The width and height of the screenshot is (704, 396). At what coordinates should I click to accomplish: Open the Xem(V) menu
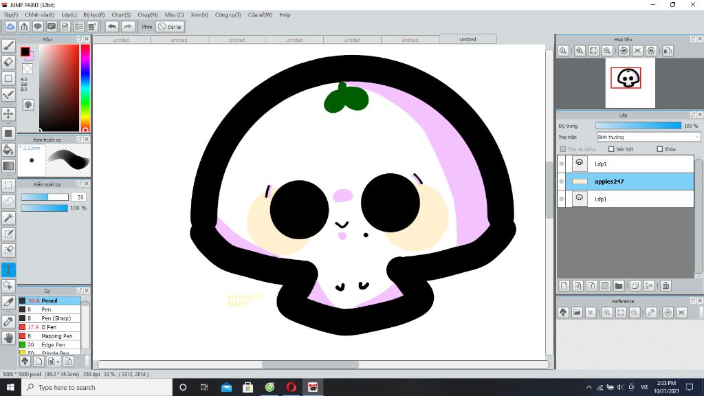pyautogui.click(x=199, y=15)
